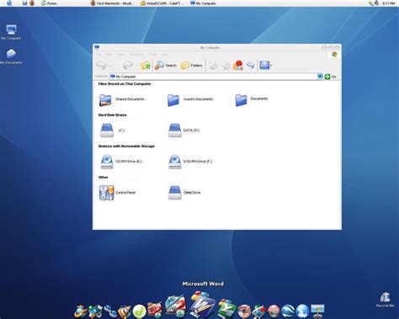Viewport: 399px width, 319px height.
Task: Select the Documents folder icon
Action: coord(241,99)
